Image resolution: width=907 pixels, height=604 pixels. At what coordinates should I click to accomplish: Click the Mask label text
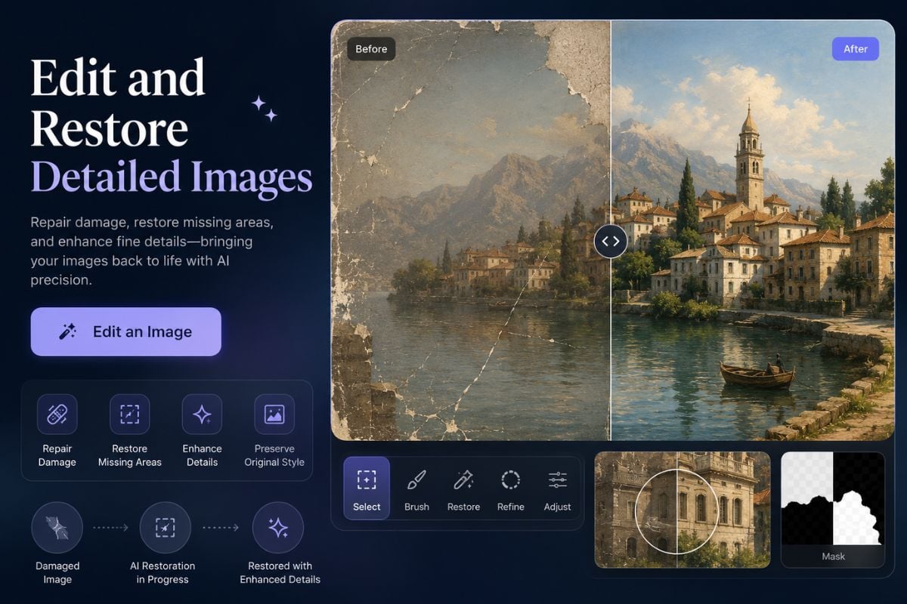tap(833, 556)
